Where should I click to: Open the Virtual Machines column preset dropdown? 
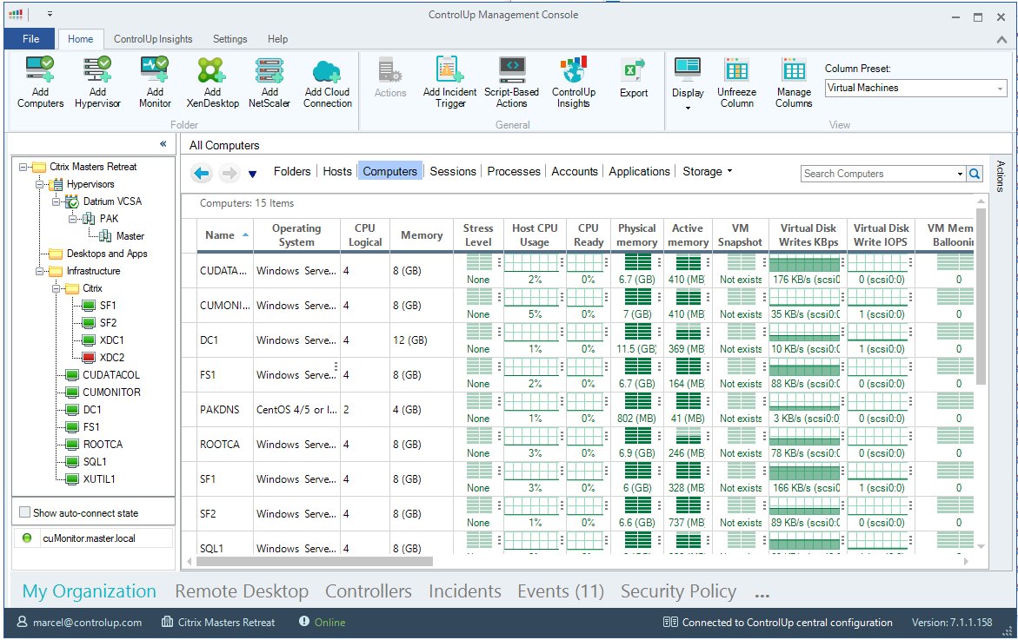(x=1000, y=88)
